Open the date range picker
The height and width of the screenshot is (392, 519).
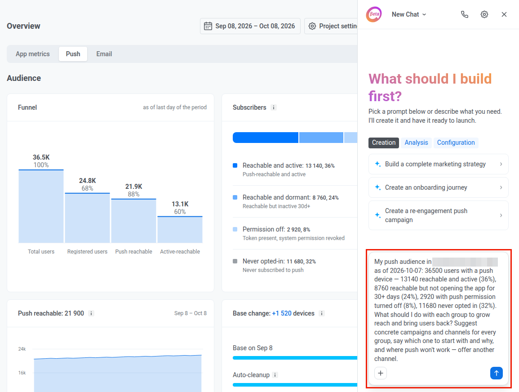point(250,26)
